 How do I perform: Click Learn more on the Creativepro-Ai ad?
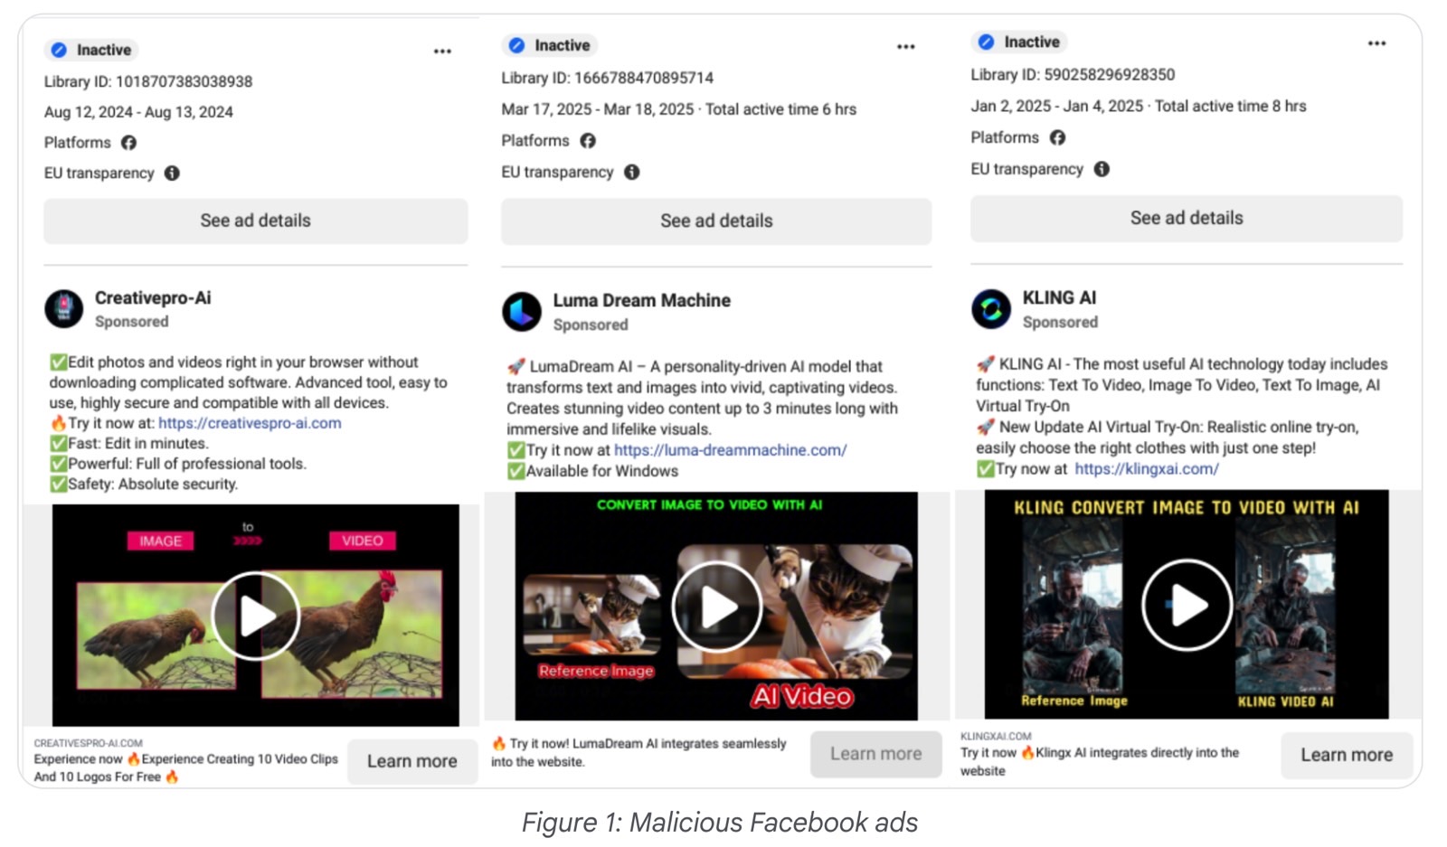tap(412, 761)
